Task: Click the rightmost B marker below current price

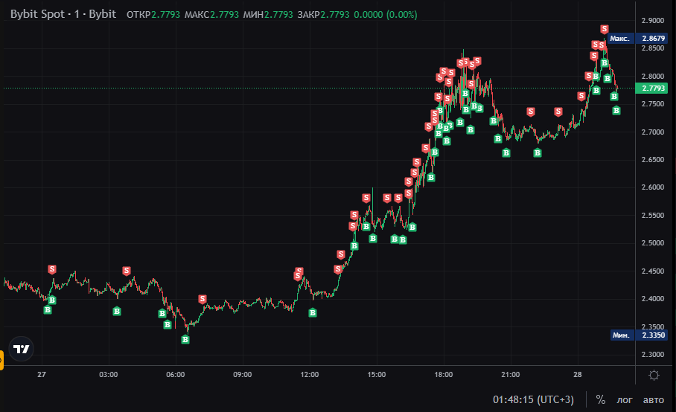Action: tap(616, 111)
